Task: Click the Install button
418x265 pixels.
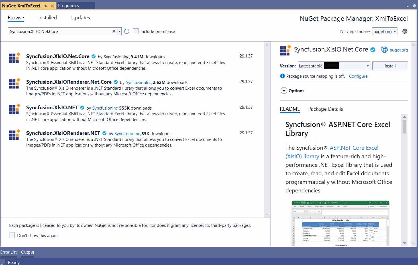Action: (390, 66)
